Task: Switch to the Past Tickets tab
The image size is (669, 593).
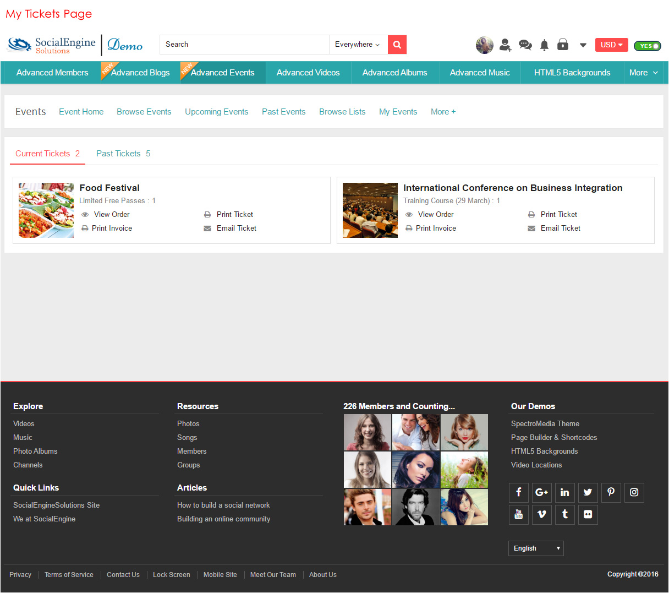Action: point(123,154)
